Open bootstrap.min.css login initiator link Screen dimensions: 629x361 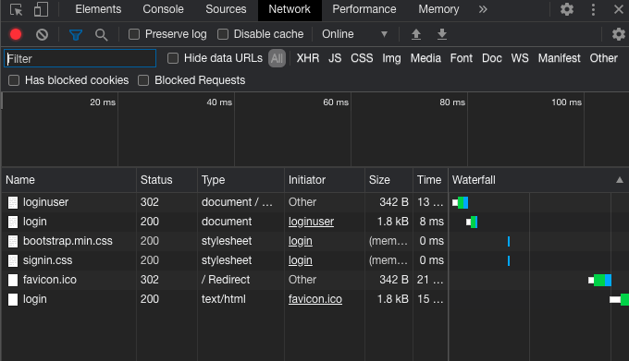tap(300, 241)
